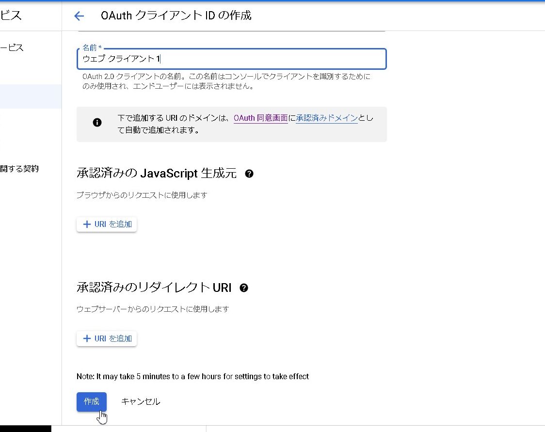Click the info icon in the notice banner
The height and width of the screenshot is (432, 545).
[97, 122]
